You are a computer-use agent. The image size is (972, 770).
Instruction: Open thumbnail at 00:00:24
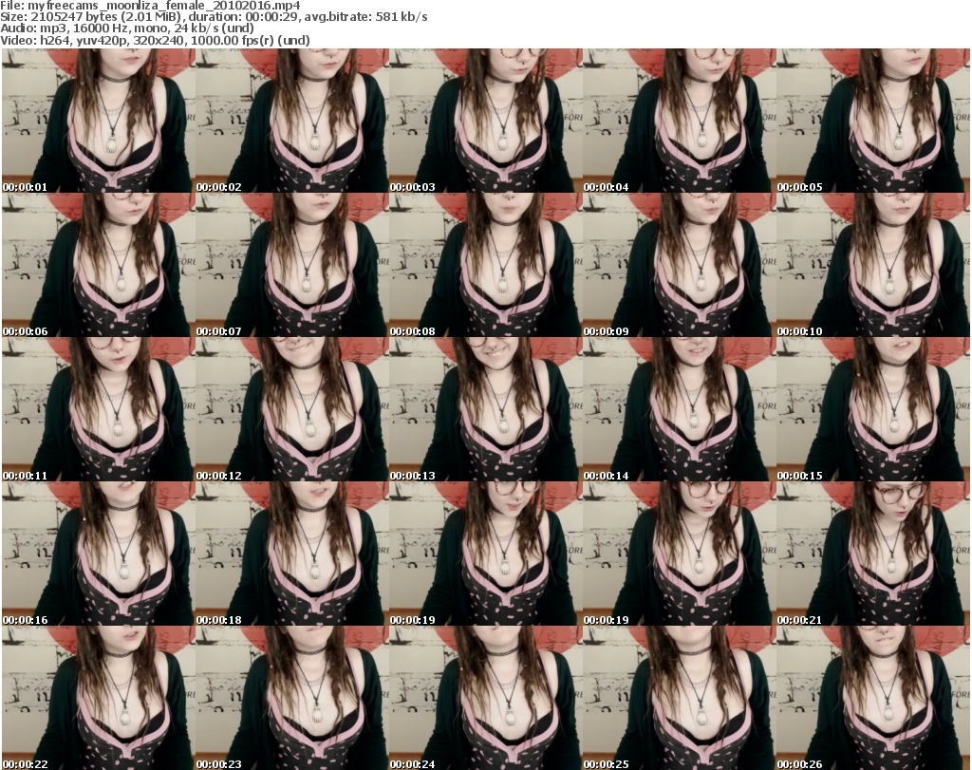(x=485, y=698)
